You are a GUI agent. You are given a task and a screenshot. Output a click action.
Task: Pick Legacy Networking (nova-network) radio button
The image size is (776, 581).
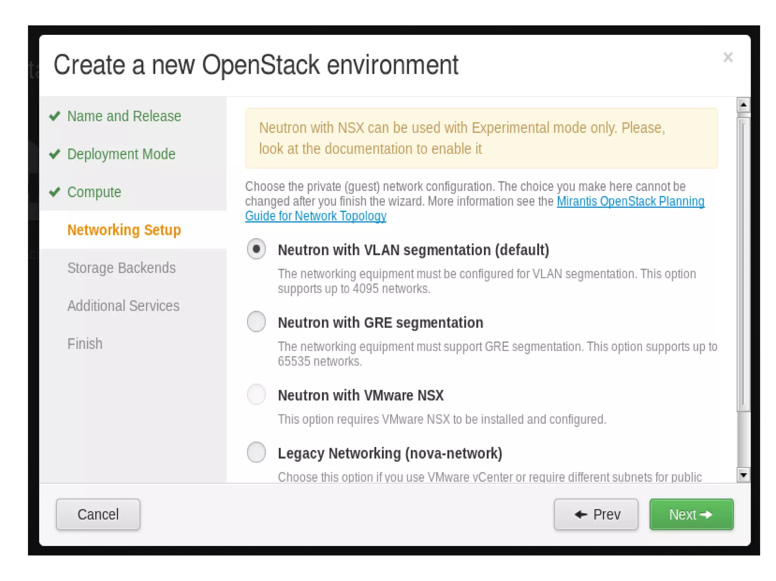coord(256,452)
